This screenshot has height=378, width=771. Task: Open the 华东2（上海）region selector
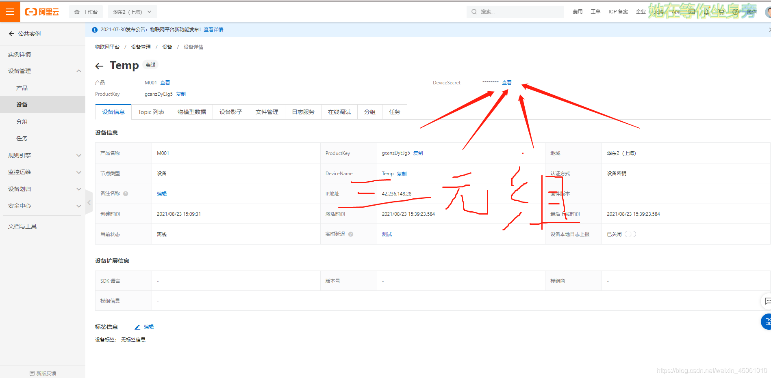(x=132, y=11)
